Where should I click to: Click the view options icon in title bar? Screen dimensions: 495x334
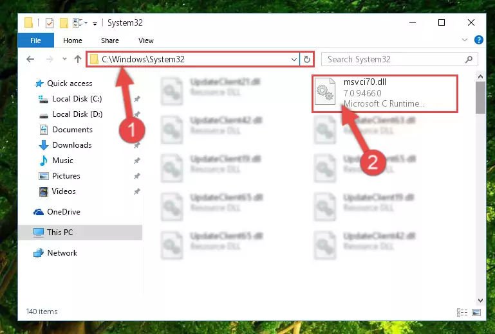click(78, 22)
